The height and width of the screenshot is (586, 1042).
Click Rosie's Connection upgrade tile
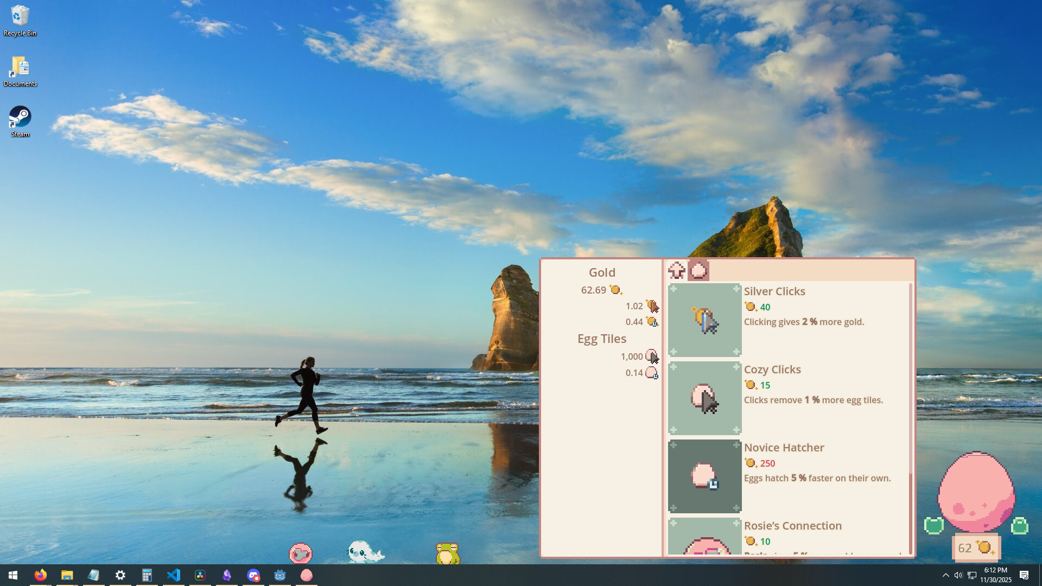click(704, 537)
